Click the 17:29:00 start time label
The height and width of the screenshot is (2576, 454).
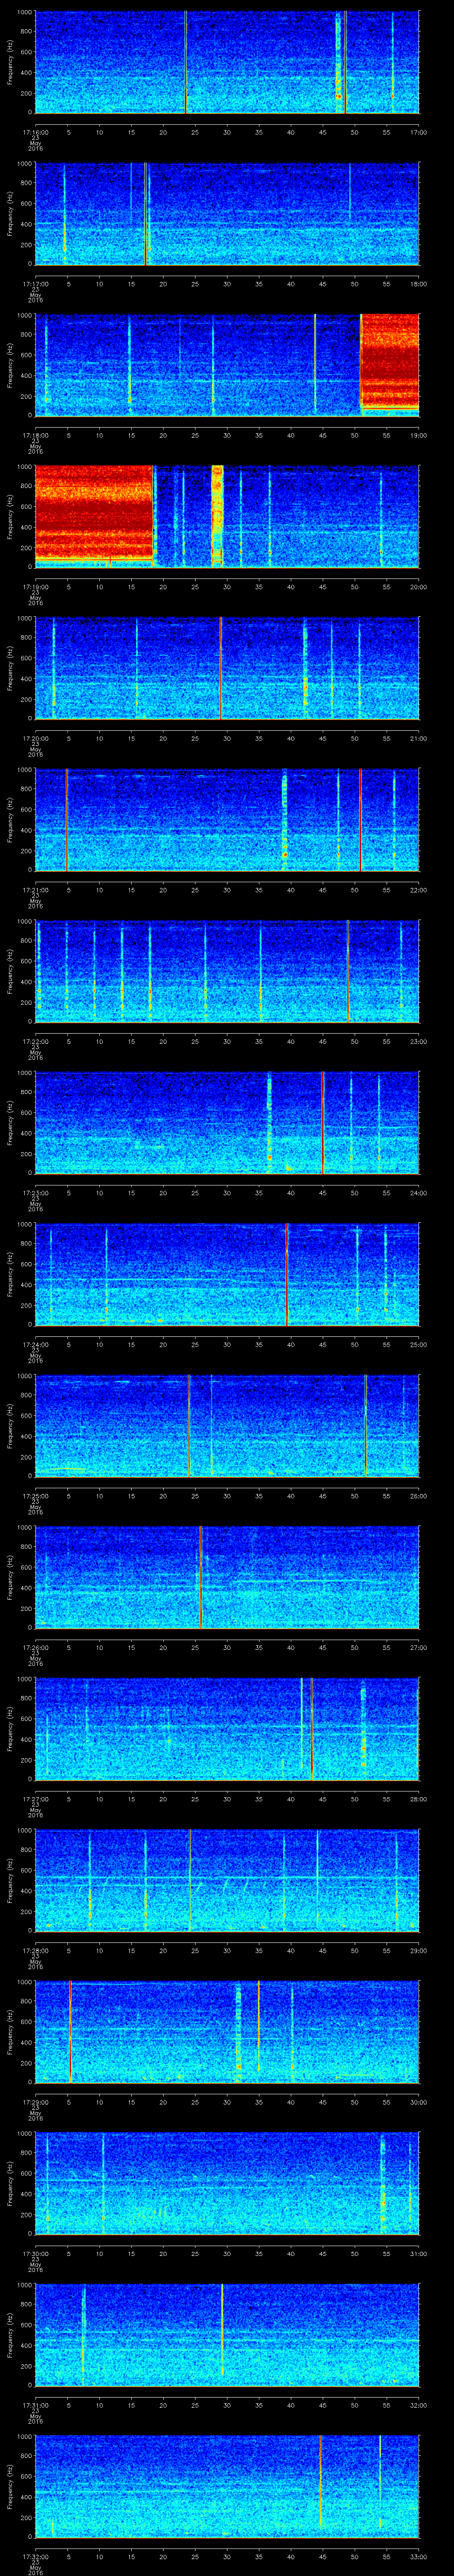pyautogui.click(x=35, y=2102)
